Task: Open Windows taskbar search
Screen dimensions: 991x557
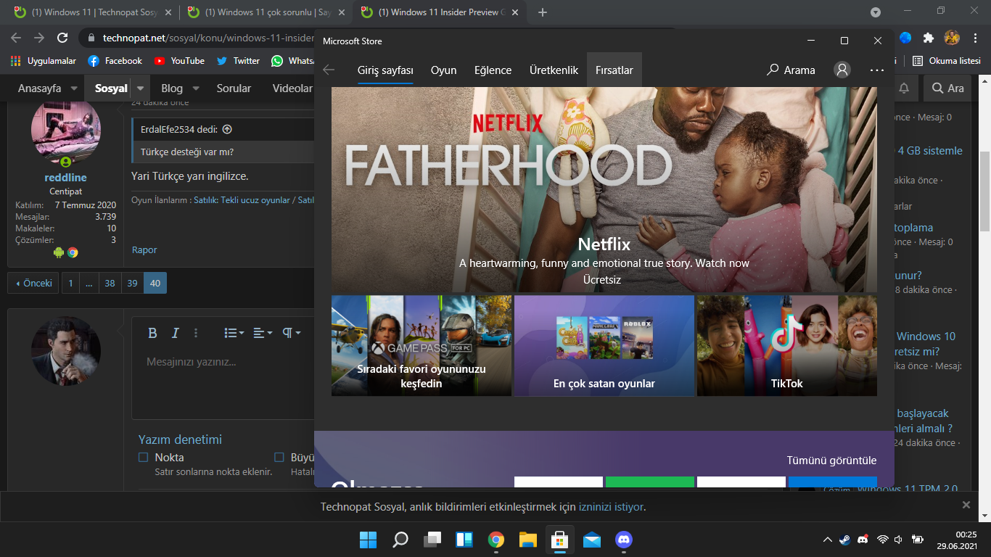Action: (400, 540)
